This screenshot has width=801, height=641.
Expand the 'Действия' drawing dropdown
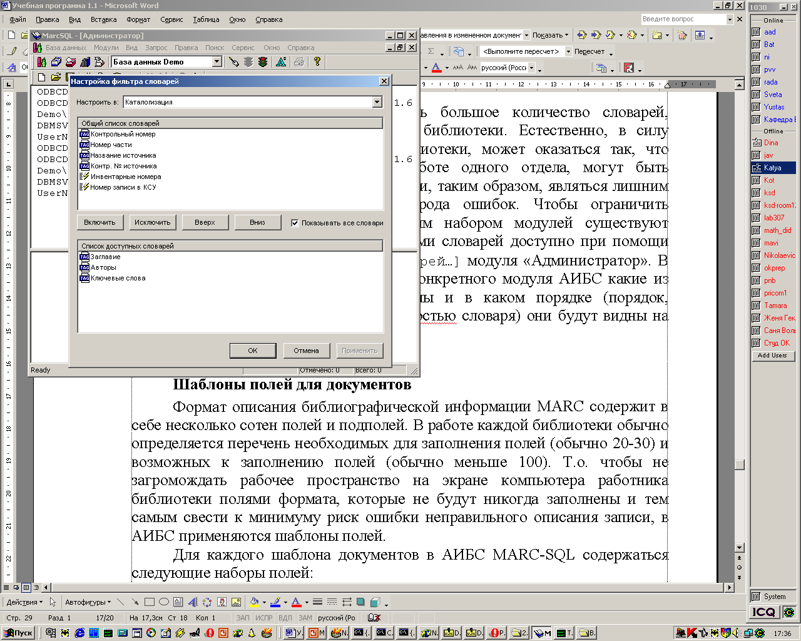tap(24, 602)
